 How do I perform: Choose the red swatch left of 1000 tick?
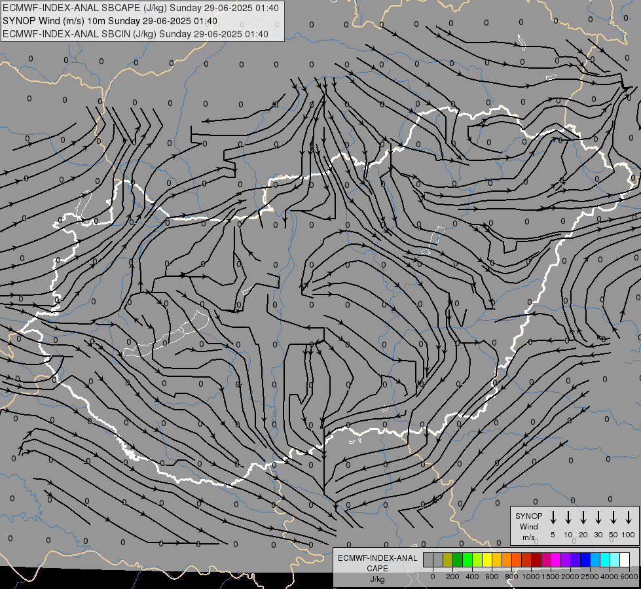coord(527,560)
